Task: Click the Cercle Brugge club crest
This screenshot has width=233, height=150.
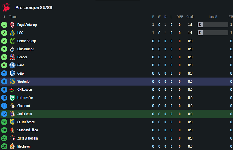Action: 12,41
